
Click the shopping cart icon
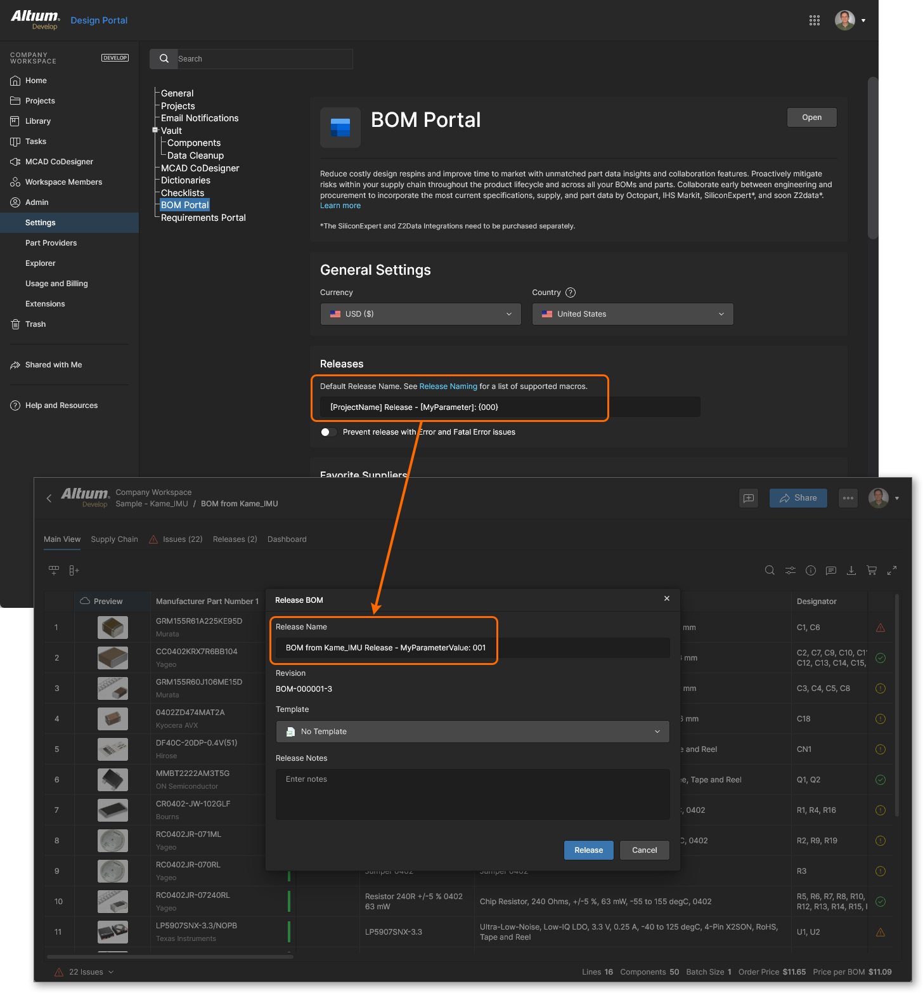[872, 570]
